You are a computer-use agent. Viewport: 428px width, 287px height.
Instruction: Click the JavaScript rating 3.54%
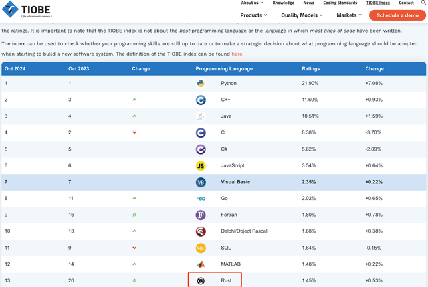point(309,165)
